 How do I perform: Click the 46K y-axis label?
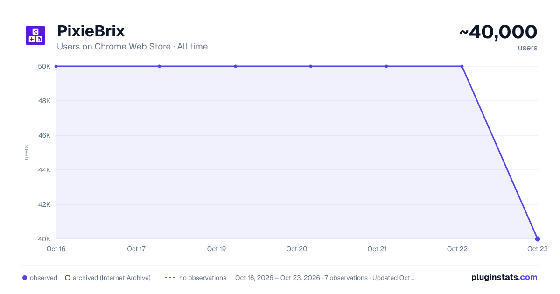[x=44, y=135]
